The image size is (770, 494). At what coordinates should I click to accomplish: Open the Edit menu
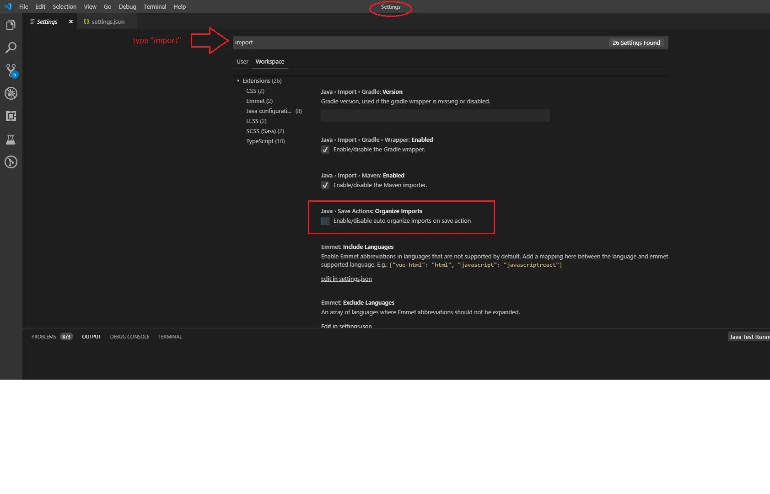(x=40, y=6)
